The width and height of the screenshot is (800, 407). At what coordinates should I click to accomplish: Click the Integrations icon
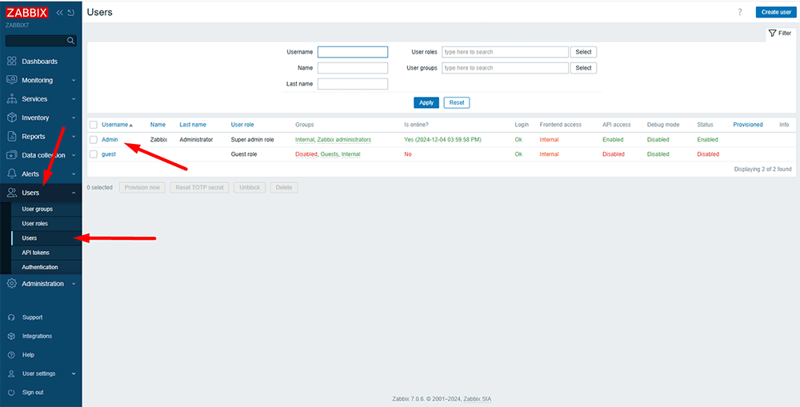(x=12, y=336)
